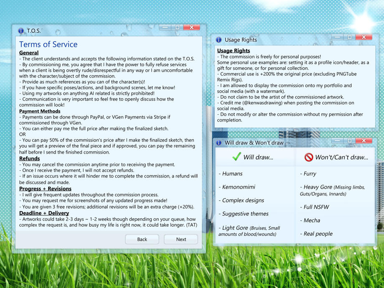
Task: Click the red prohibited Won't draw icon
Action: click(x=308, y=157)
